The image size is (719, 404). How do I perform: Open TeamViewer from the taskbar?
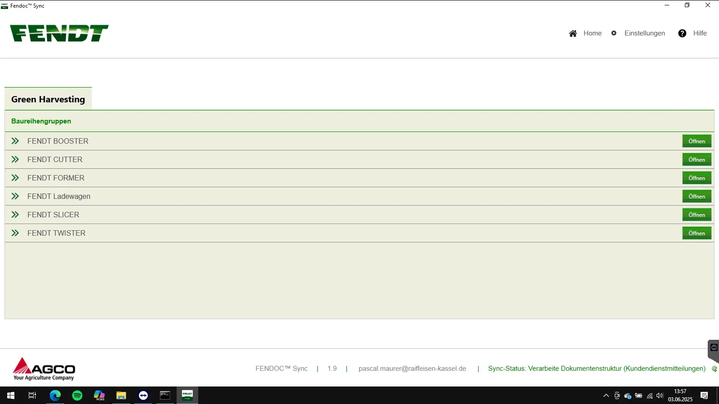(x=143, y=395)
